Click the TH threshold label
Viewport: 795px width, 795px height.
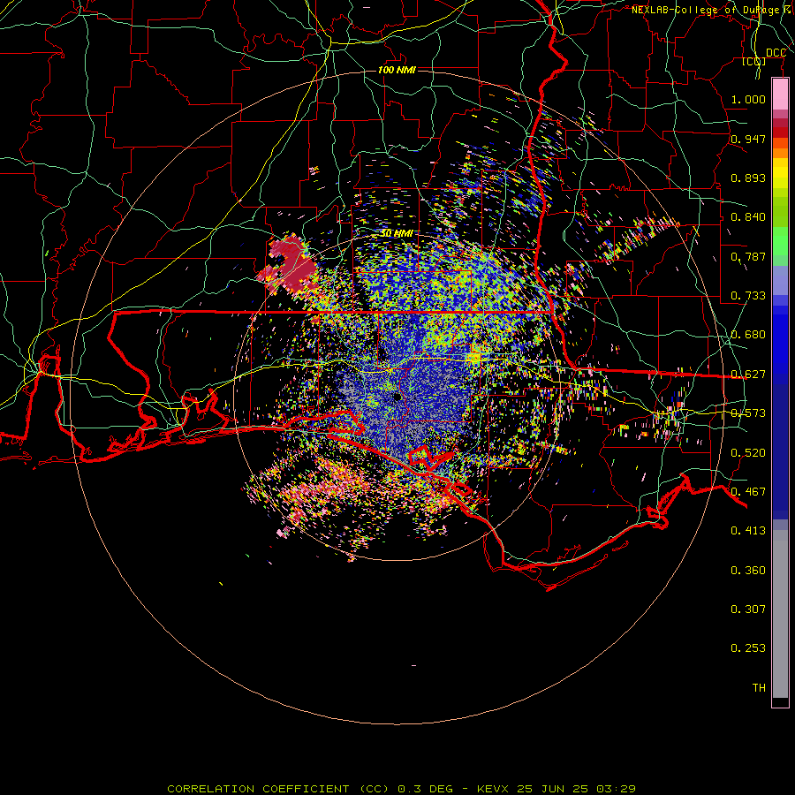759,688
